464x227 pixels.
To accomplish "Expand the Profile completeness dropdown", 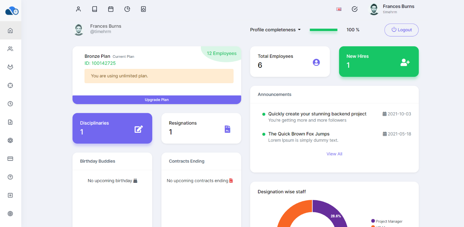I will pyautogui.click(x=275, y=30).
